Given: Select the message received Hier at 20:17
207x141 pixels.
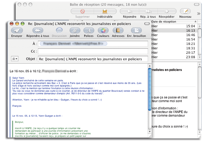Looking at the screenshot, I should click(174, 52).
